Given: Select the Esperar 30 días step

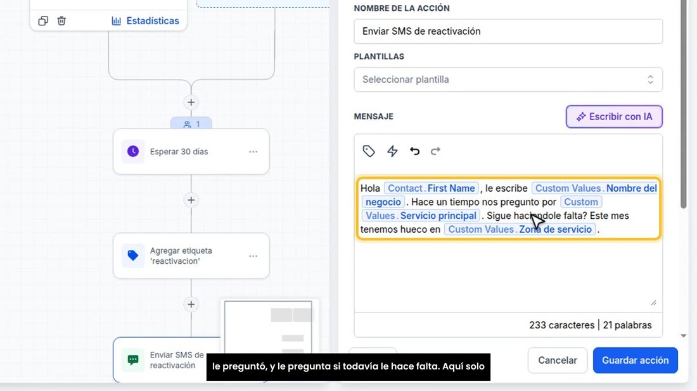Looking at the screenshot, I should click(191, 151).
